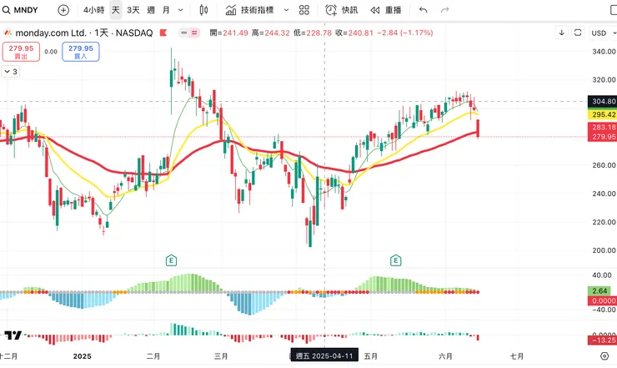Click the −2.84 (−1.17%) change value
Screen dimensions: 617x368
click(x=405, y=33)
